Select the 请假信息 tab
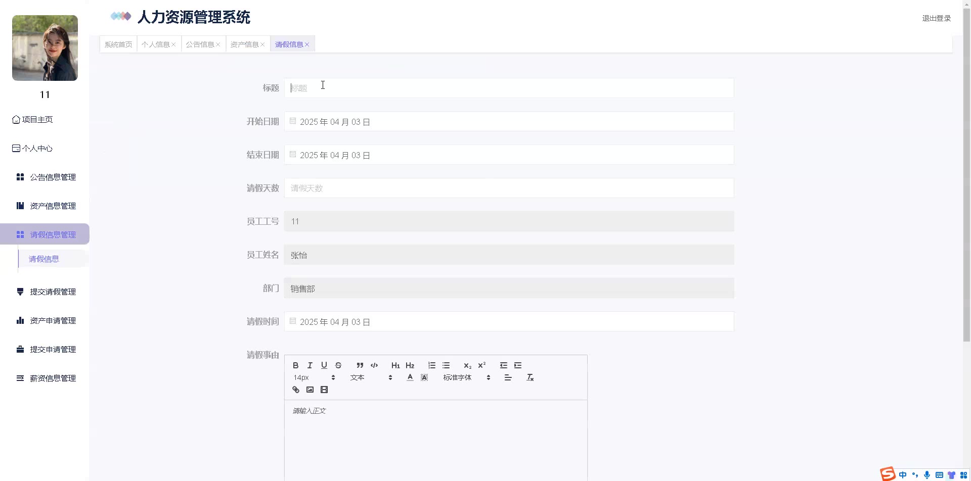Image resolution: width=971 pixels, height=481 pixels. click(289, 44)
